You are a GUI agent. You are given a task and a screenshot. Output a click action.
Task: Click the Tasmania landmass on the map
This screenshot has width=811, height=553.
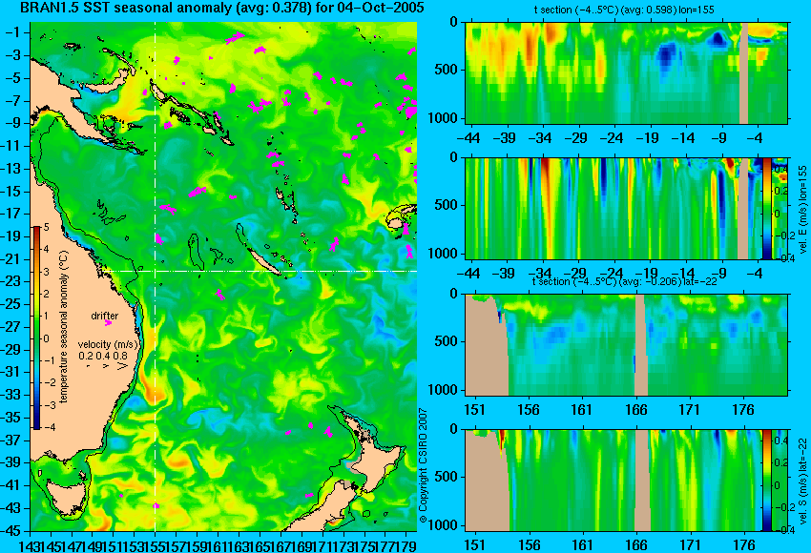[x=67, y=497]
